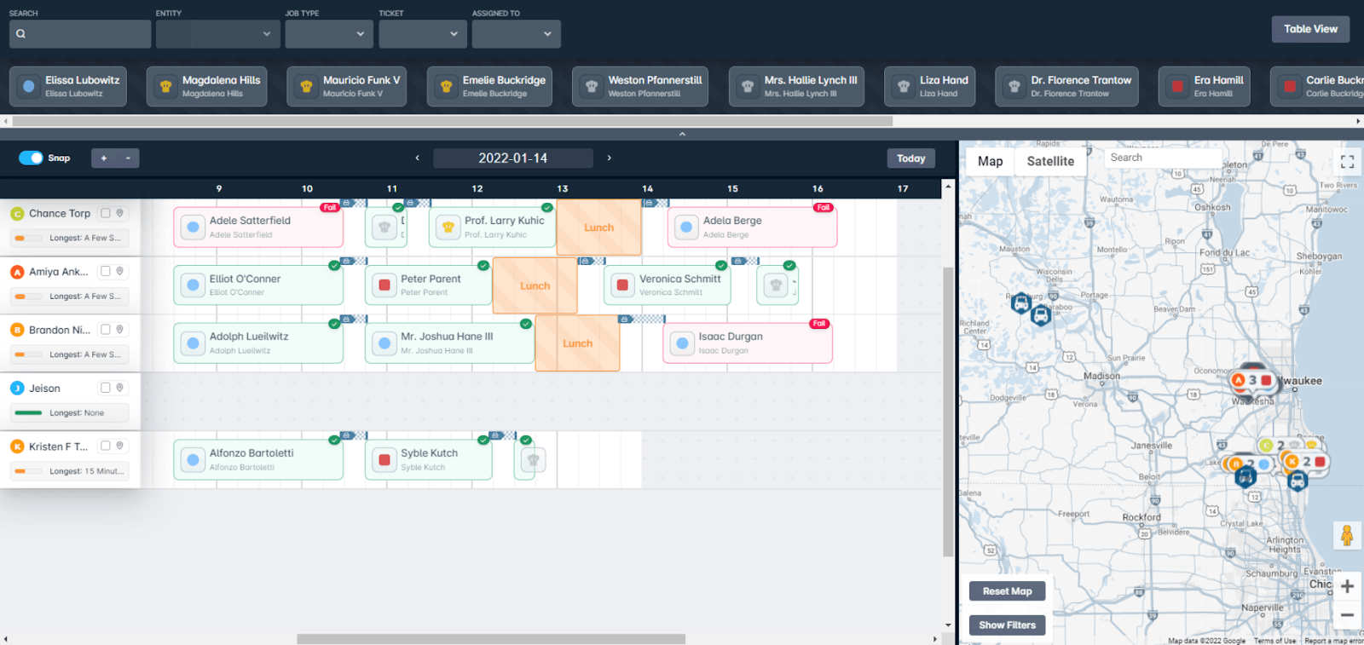Click the search input field in top bar

[80, 34]
